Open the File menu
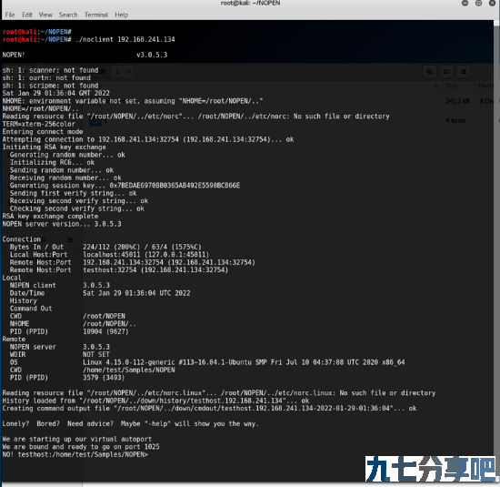Screen dimensions: 500x487 (x=10, y=15)
